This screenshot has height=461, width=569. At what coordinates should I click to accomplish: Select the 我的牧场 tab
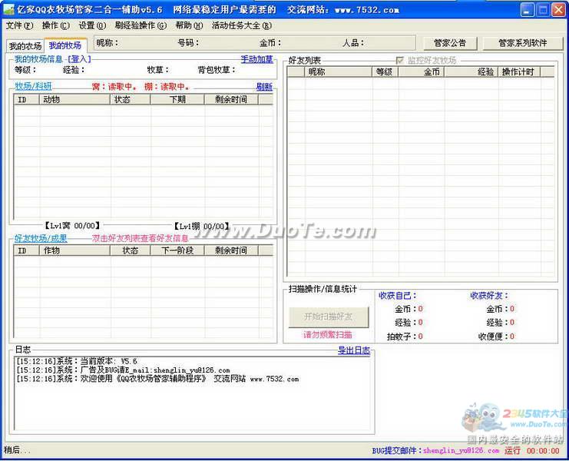[x=65, y=45]
